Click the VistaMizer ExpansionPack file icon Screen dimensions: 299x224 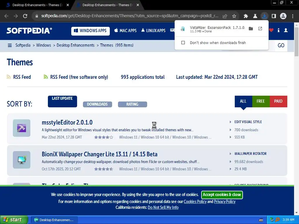point(183,29)
